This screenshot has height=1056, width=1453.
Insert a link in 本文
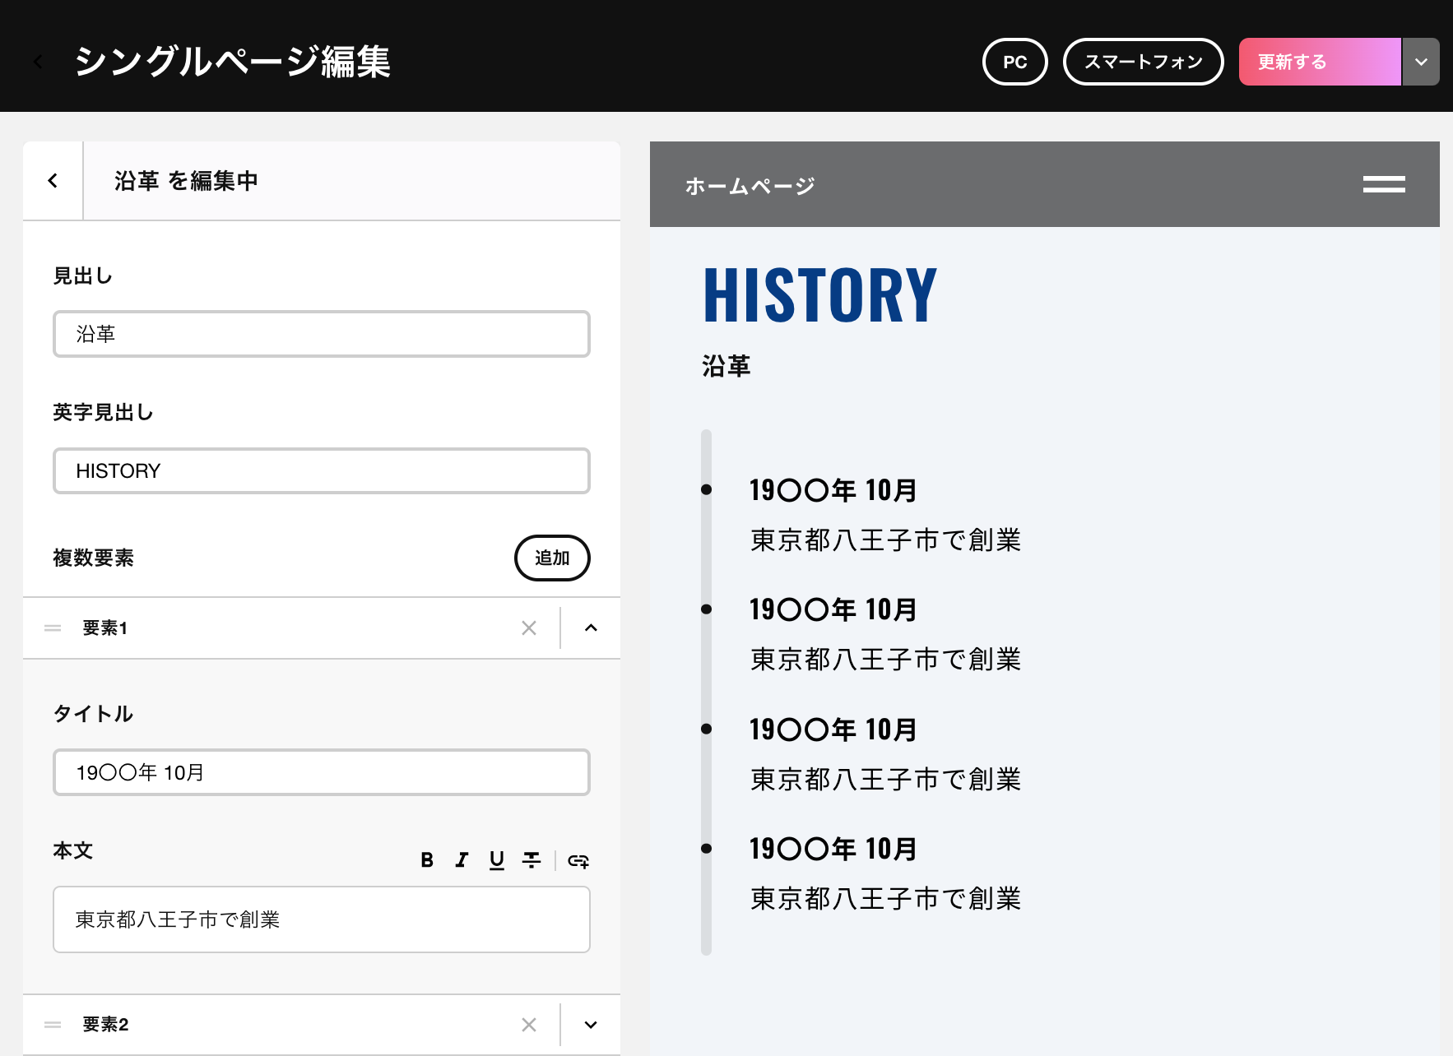(578, 861)
